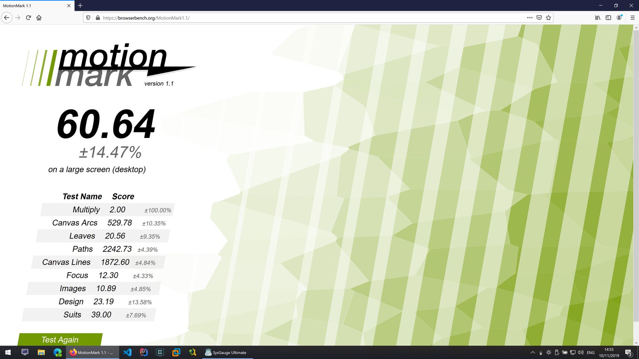Click the Test Again button

[x=60, y=339]
